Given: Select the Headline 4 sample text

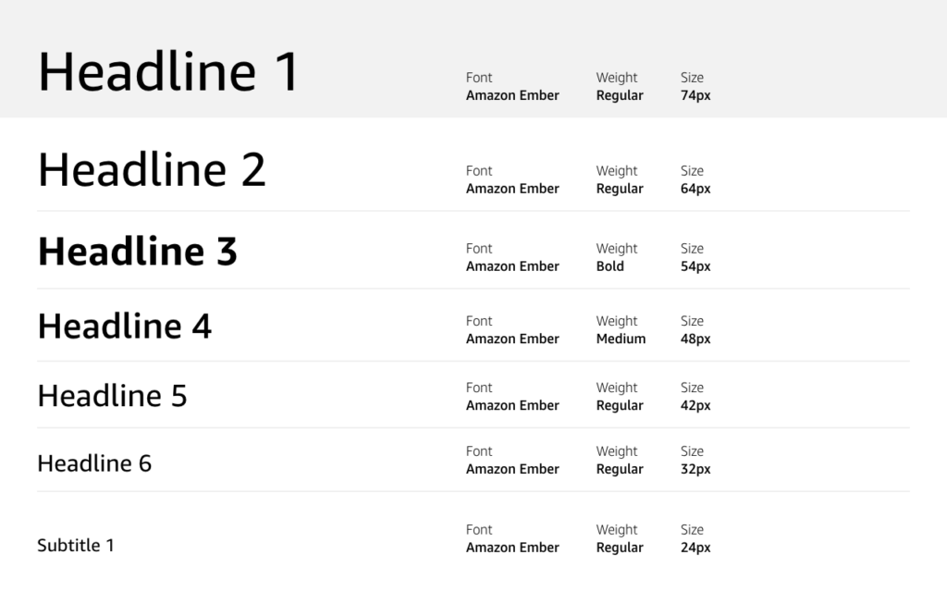Looking at the screenshot, I should [x=125, y=326].
